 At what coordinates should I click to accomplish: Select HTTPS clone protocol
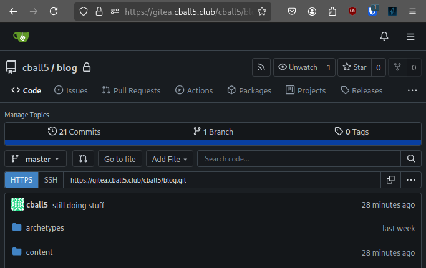point(21,179)
